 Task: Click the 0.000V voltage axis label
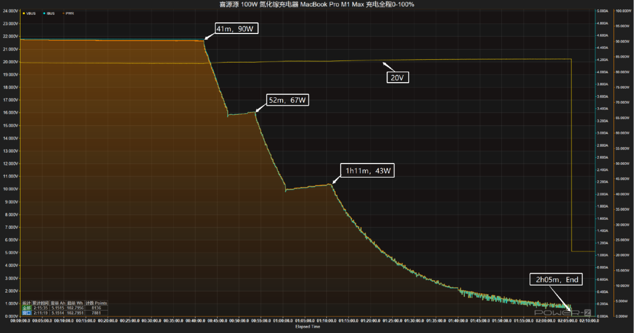[x=11, y=317]
